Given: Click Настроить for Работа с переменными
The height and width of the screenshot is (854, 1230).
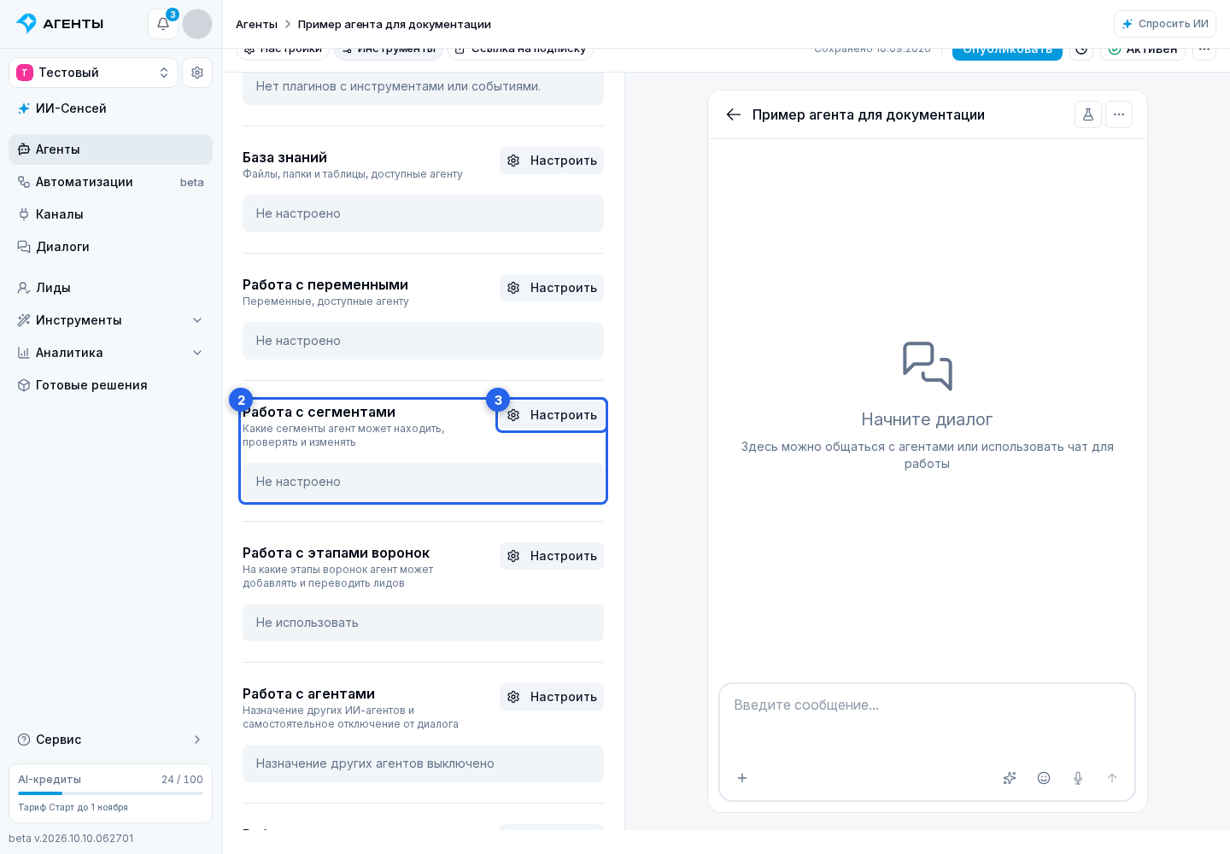Looking at the screenshot, I should 552,288.
